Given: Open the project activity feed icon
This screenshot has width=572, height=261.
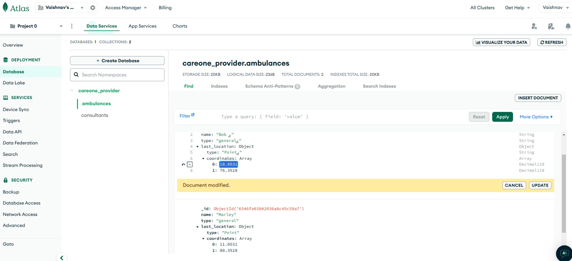Looking at the screenshot, I should (551, 26).
